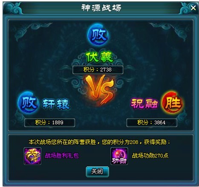
Task: Click the battle result summary sentence
Action: point(99,142)
